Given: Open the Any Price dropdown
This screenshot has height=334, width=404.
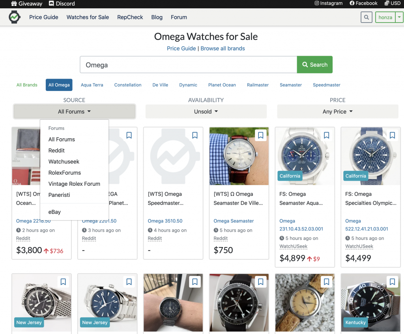Looking at the screenshot, I should (338, 111).
